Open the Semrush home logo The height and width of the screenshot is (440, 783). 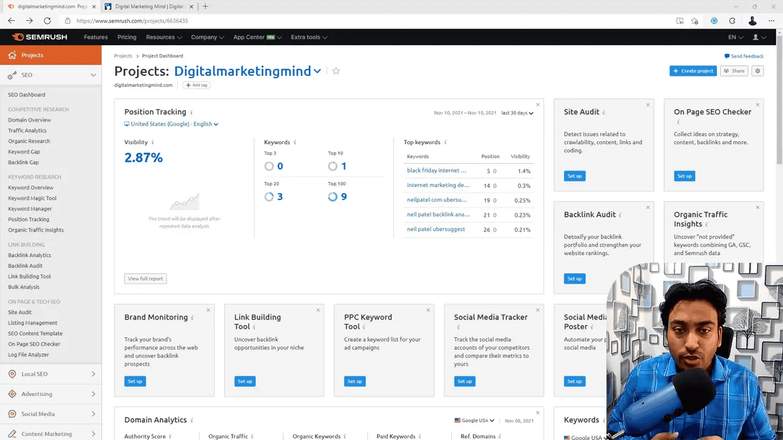(x=39, y=37)
